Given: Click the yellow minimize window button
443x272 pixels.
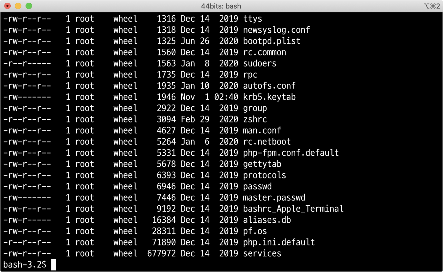Looking at the screenshot, I should pyautogui.click(x=18, y=6).
